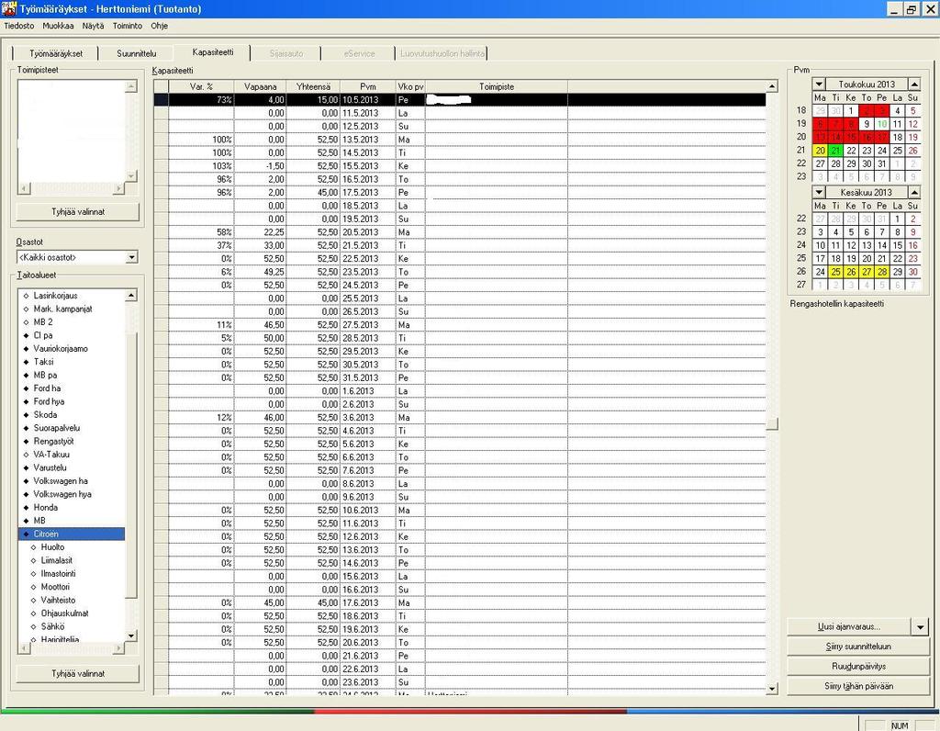This screenshot has width=940, height=731.
Task: Select Suorapalvelu skill area
Action: coord(56,428)
